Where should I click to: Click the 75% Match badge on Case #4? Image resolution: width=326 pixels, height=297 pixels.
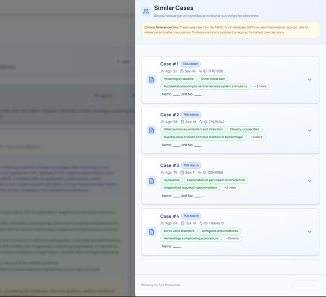tap(191, 216)
